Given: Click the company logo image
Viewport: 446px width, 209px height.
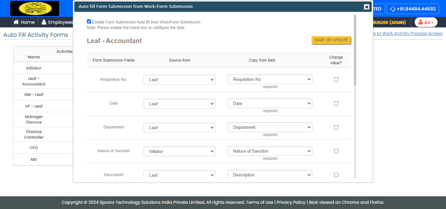Looking at the screenshot, I should 35,8.
